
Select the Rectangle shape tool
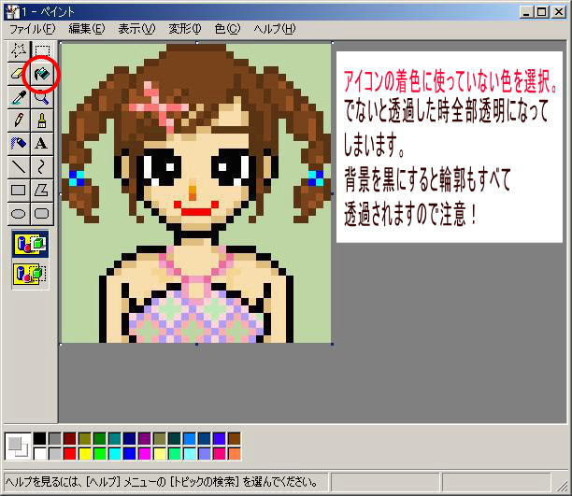[19, 190]
